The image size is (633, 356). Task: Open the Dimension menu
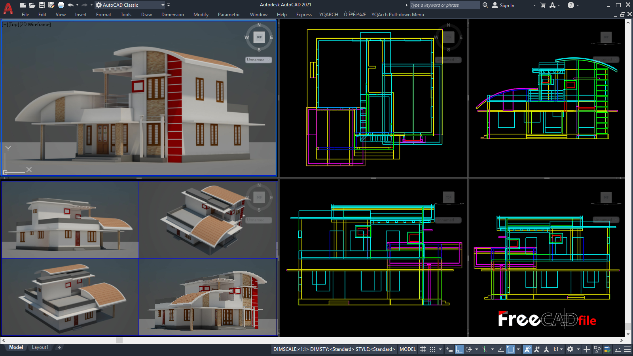pyautogui.click(x=172, y=15)
